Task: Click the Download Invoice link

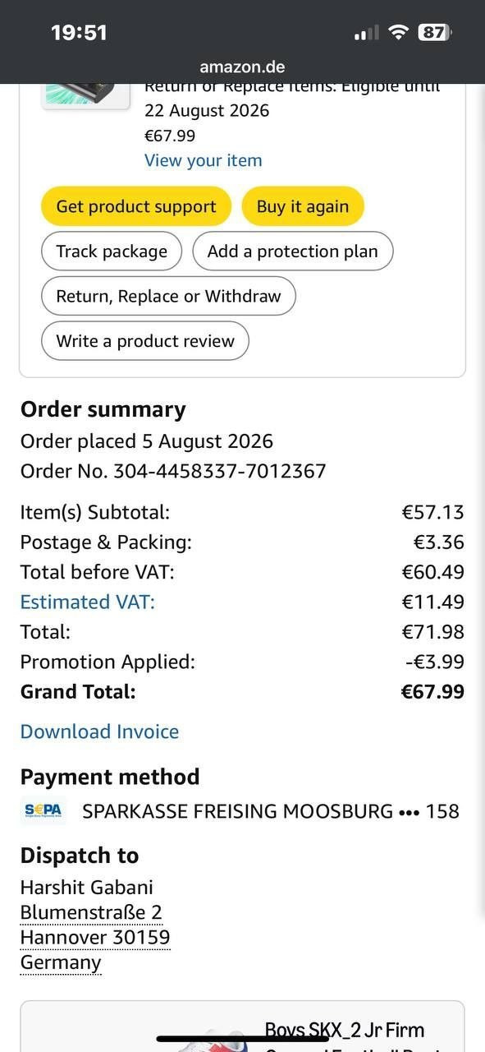Action: (99, 731)
